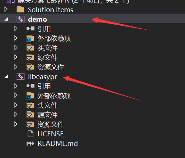This screenshot has height=158, width=185.
Task: Click the LICENSE file icon
Action: (x=31, y=134)
